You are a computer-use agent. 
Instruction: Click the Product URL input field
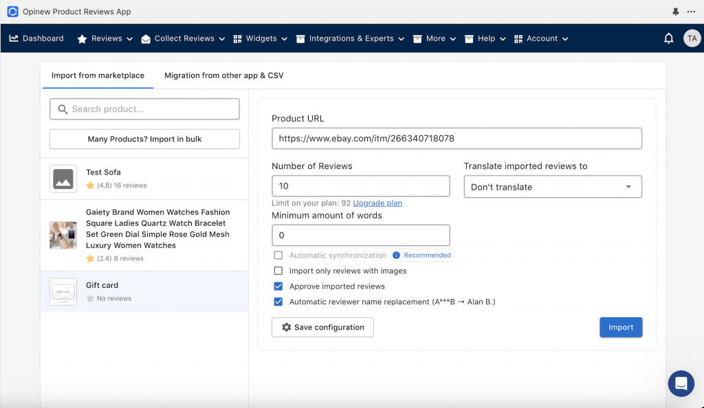[x=456, y=139]
